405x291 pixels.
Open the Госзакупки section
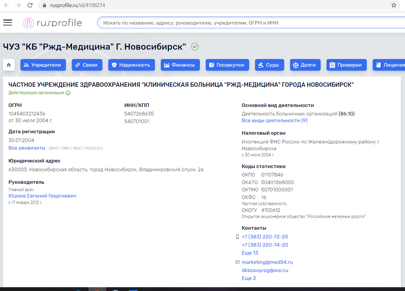227,65
